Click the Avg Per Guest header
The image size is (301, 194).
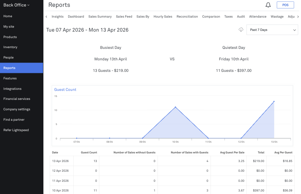(283, 152)
